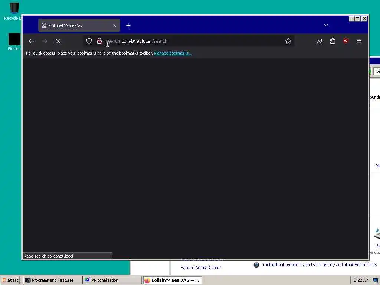Viewport: 380px width, 285px height.
Task: Open the Save to Pocket button
Action: click(319, 41)
